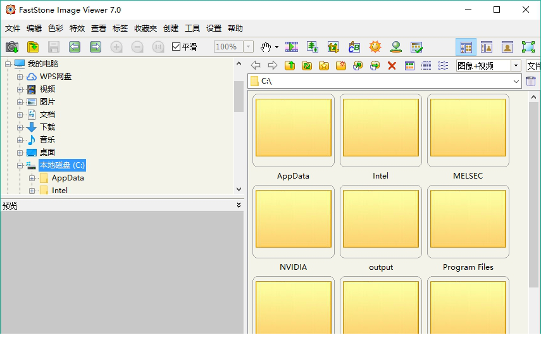Click the copy to folder icon
541x347 pixels.
(x=358, y=65)
